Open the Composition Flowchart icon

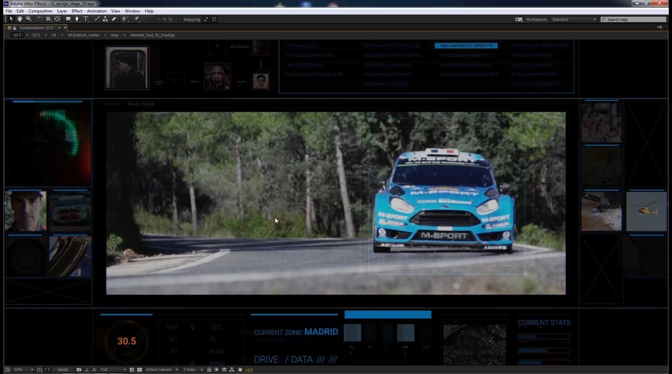(232, 370)
